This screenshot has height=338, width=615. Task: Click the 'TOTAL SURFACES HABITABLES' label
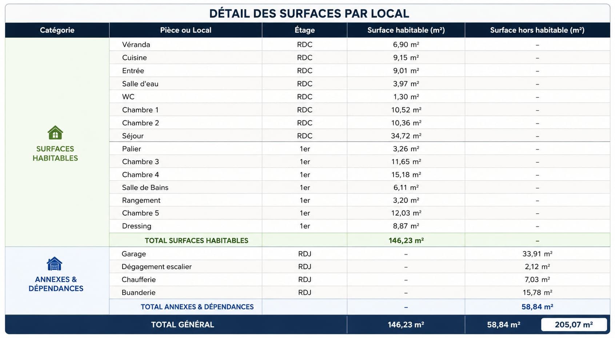[x=196, y=241]
